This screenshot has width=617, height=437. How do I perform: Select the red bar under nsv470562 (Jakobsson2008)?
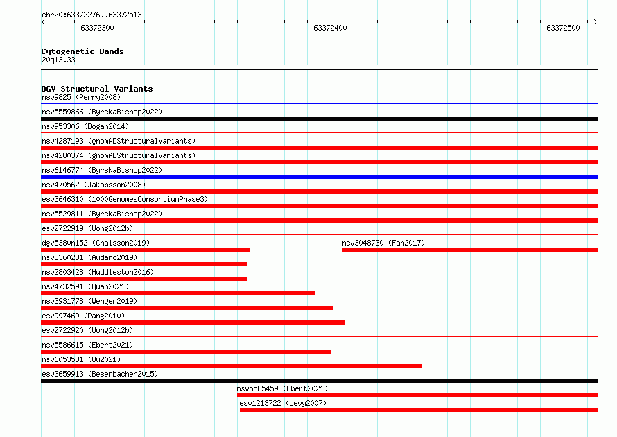pyautogui.click(x=319, y=191)
